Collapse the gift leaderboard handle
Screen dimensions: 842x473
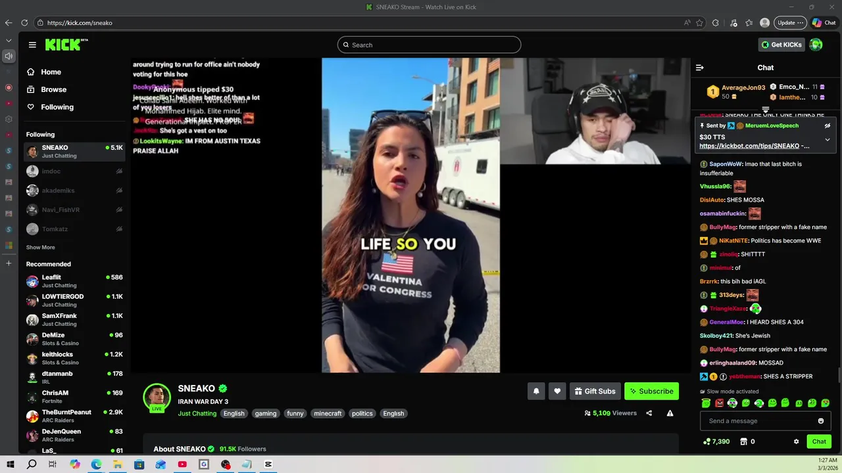pyautogui.click(x=766, y=110)
